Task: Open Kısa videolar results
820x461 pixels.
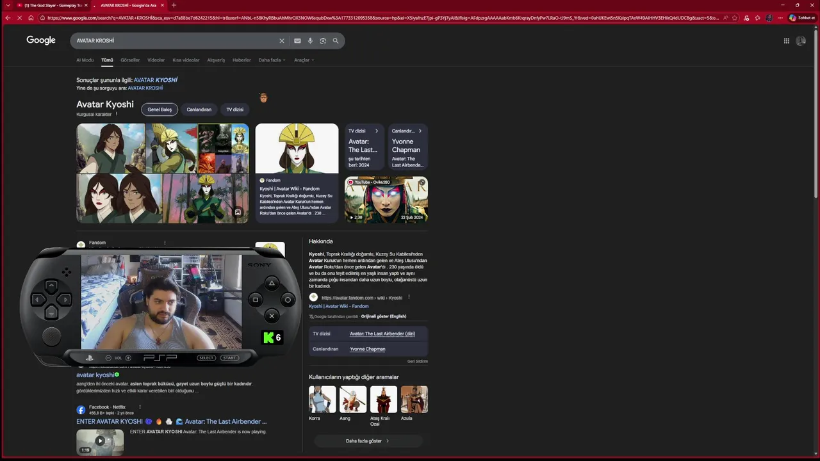Action: click(186, 60)
